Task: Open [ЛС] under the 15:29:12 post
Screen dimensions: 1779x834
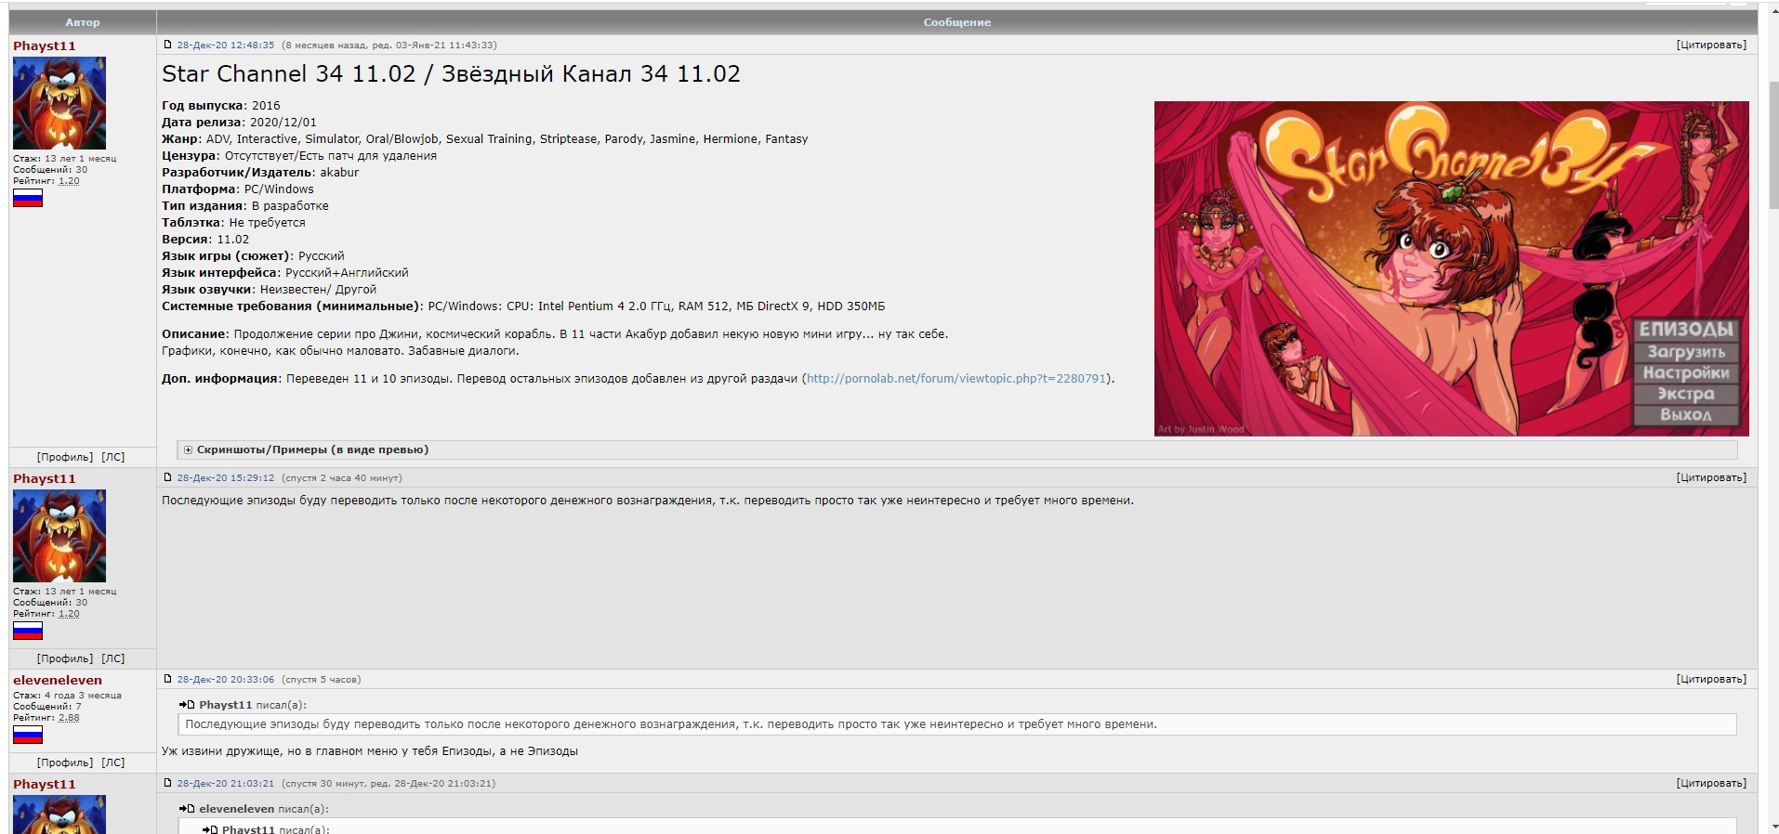Action: click(x=112, y=658)
